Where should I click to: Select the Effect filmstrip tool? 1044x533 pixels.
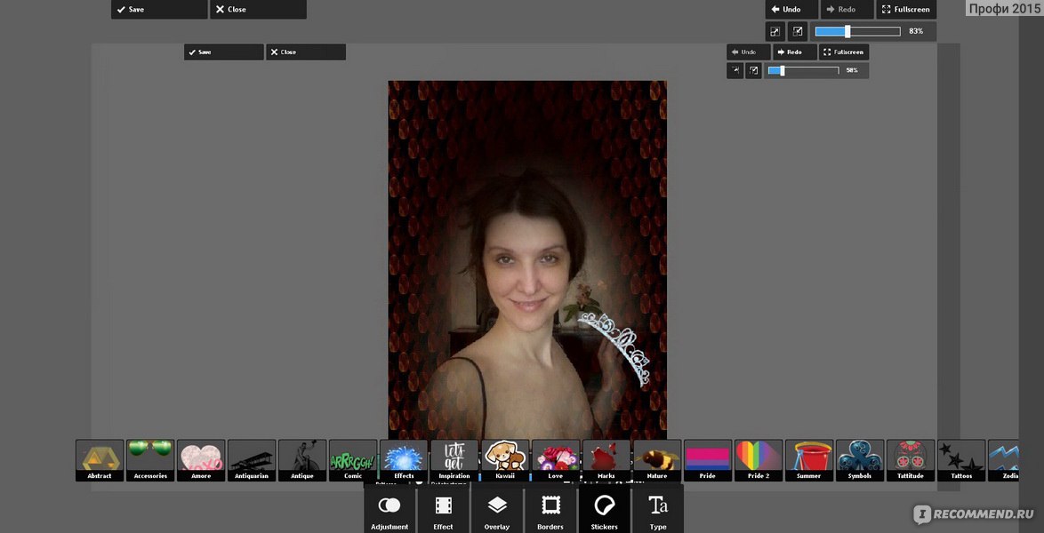[443, 510]
